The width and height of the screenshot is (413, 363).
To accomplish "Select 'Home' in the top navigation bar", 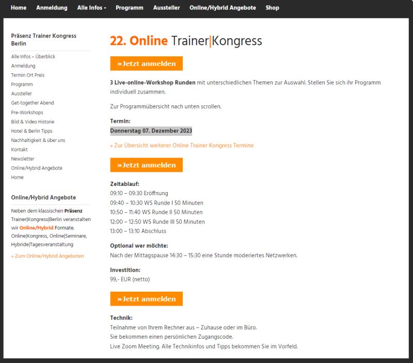I will coord(19,8).
